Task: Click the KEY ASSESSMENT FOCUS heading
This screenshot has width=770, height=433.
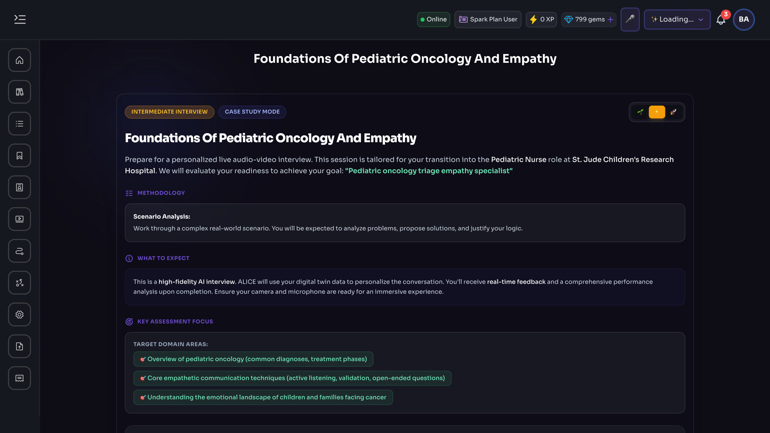Action: [x=175, y=322]
